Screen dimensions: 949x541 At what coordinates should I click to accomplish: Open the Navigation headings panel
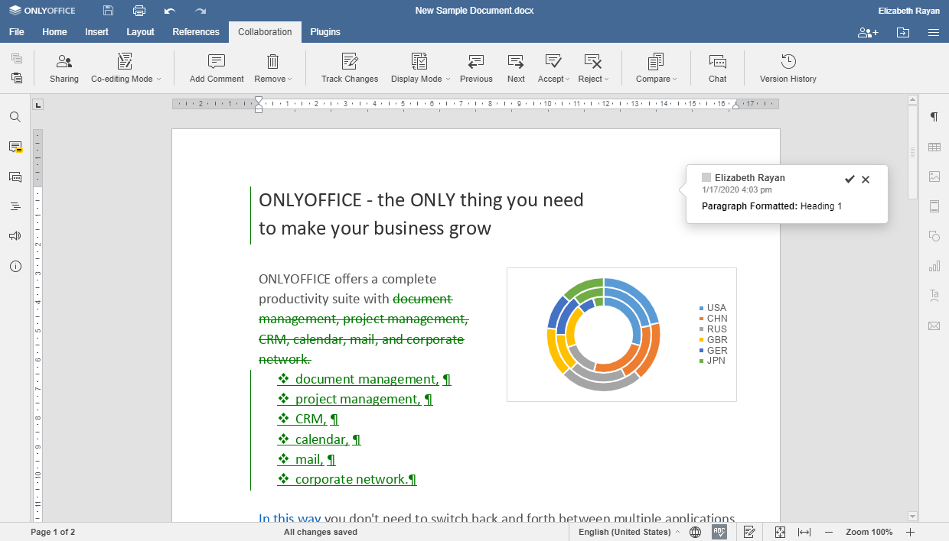point(15,206)
